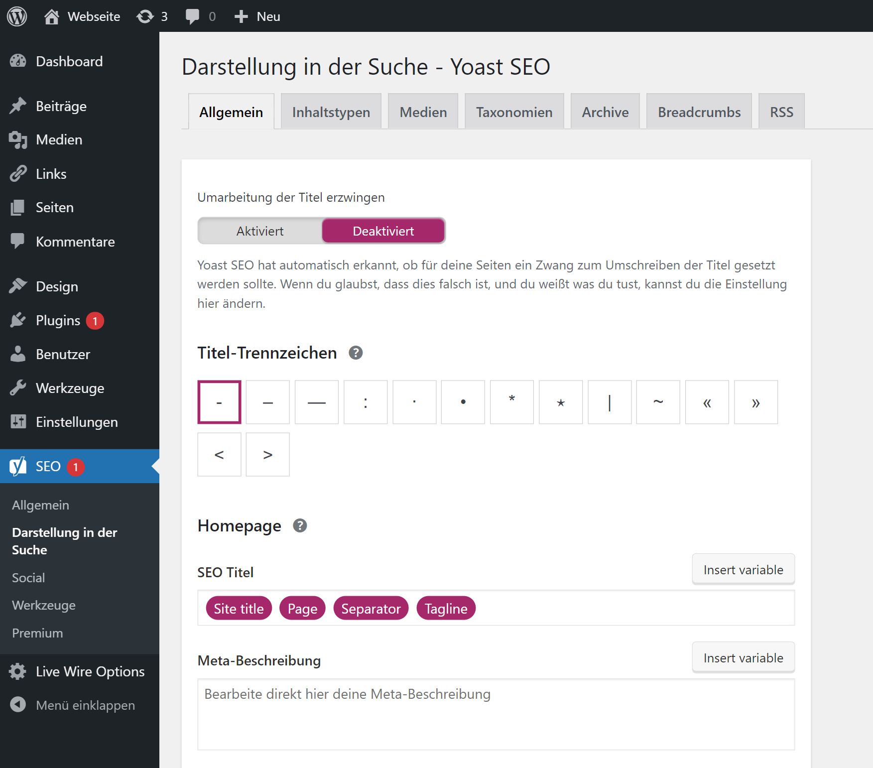Collapse the sidebar with Menü einklappen
This screenshot has height=768, width=873.
tap(85, 705)
